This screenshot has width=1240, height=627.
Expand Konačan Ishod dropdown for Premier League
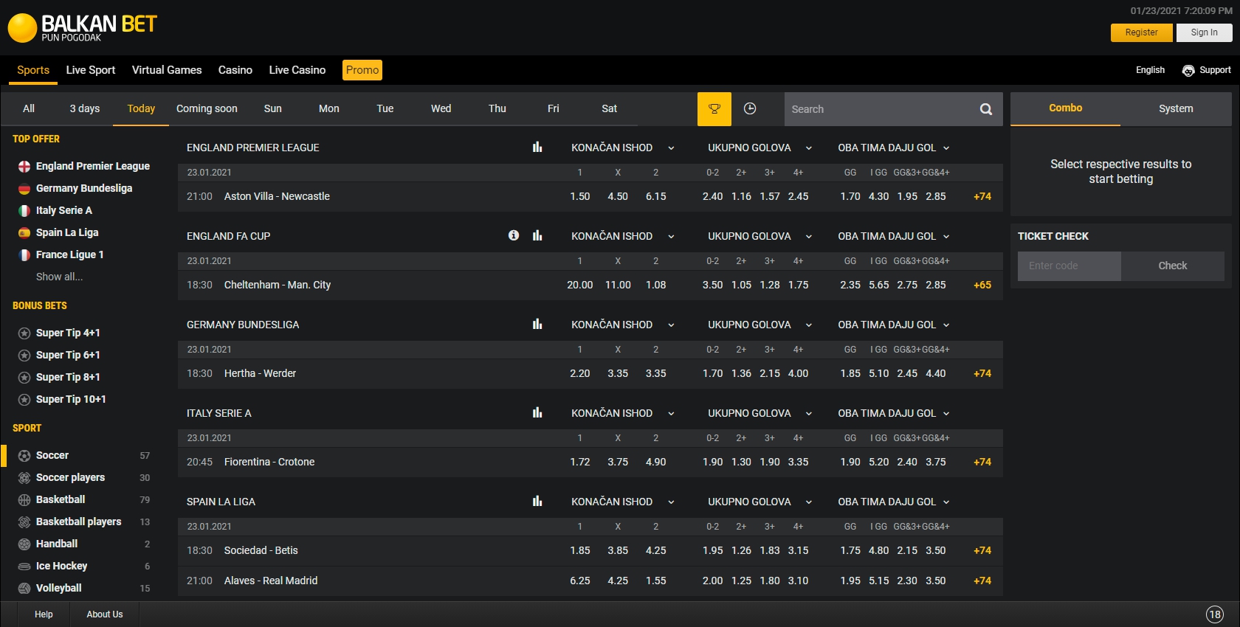(671, 148)
